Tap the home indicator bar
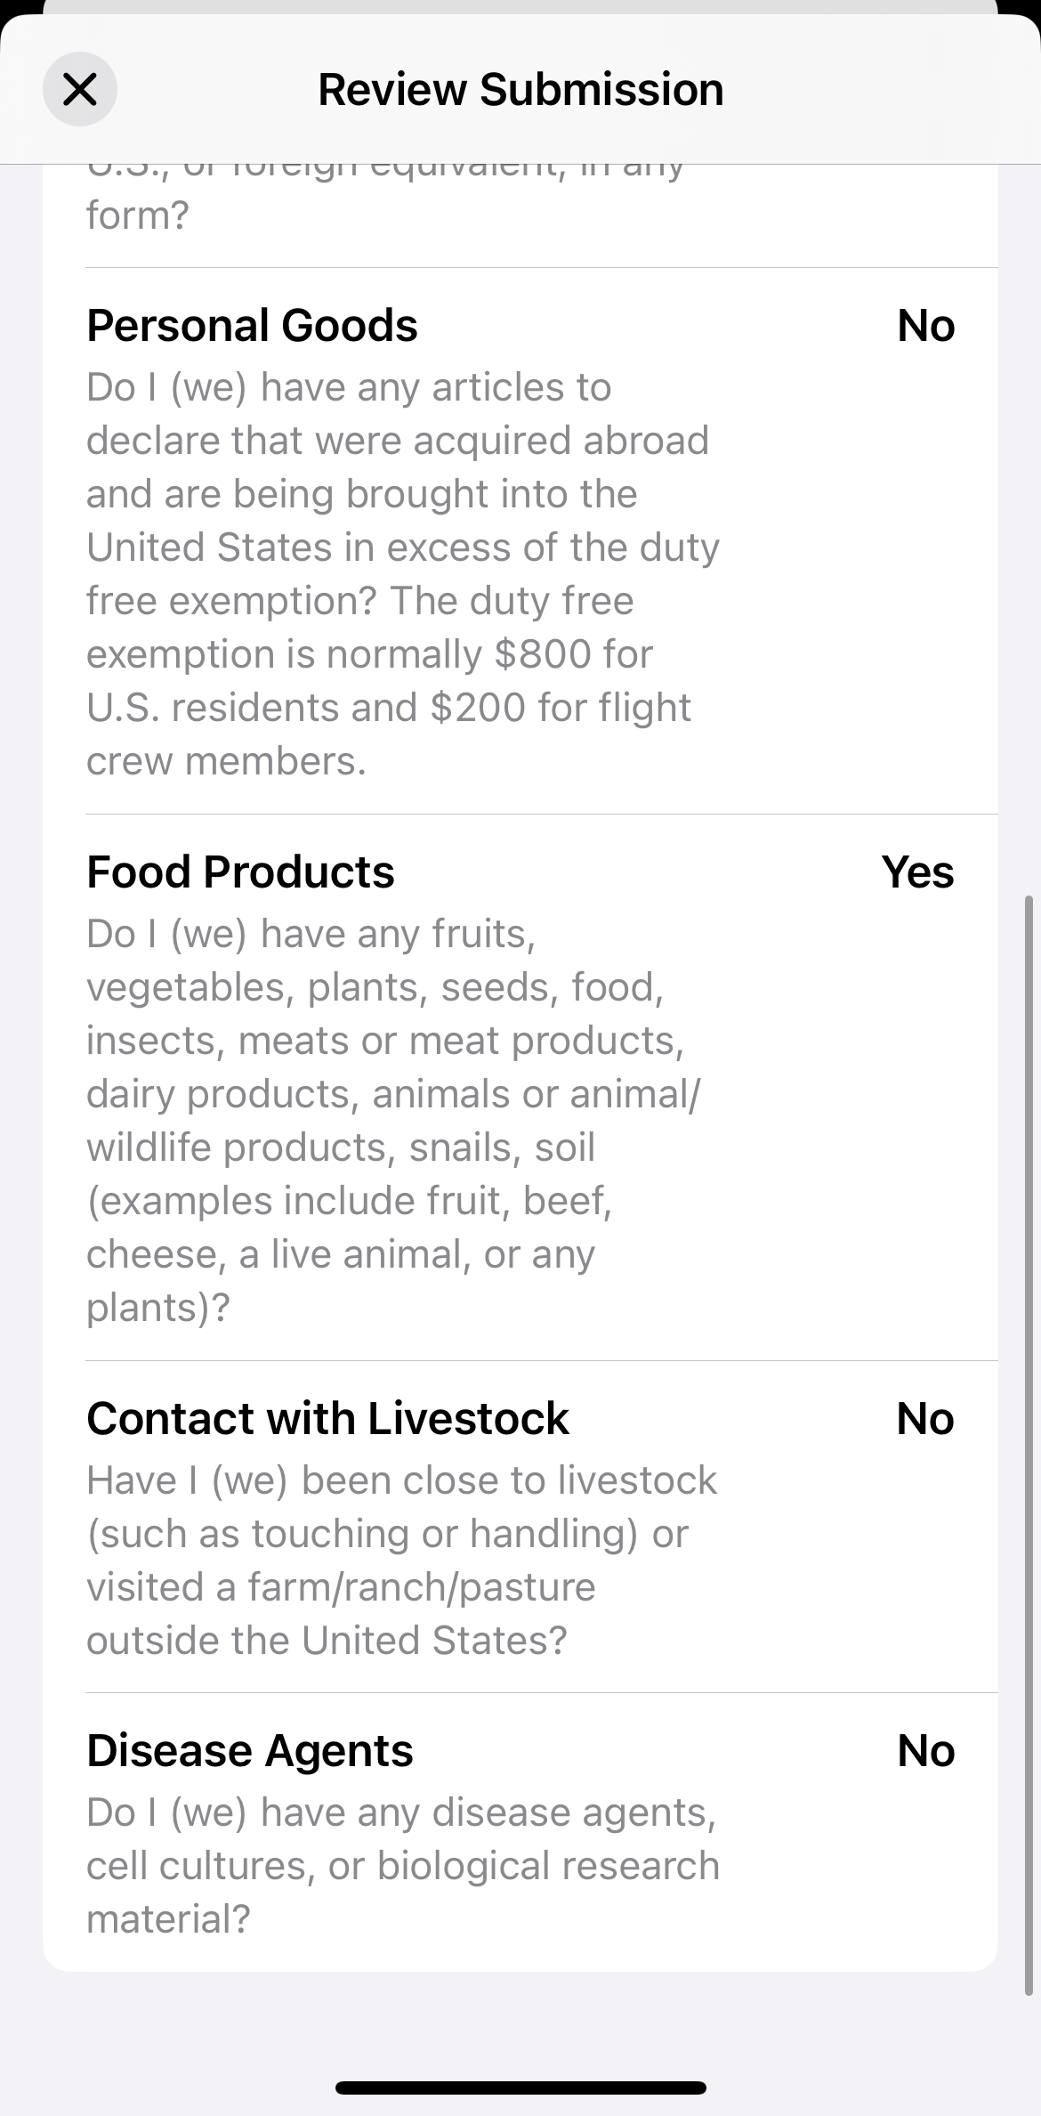 [520, 2088]
